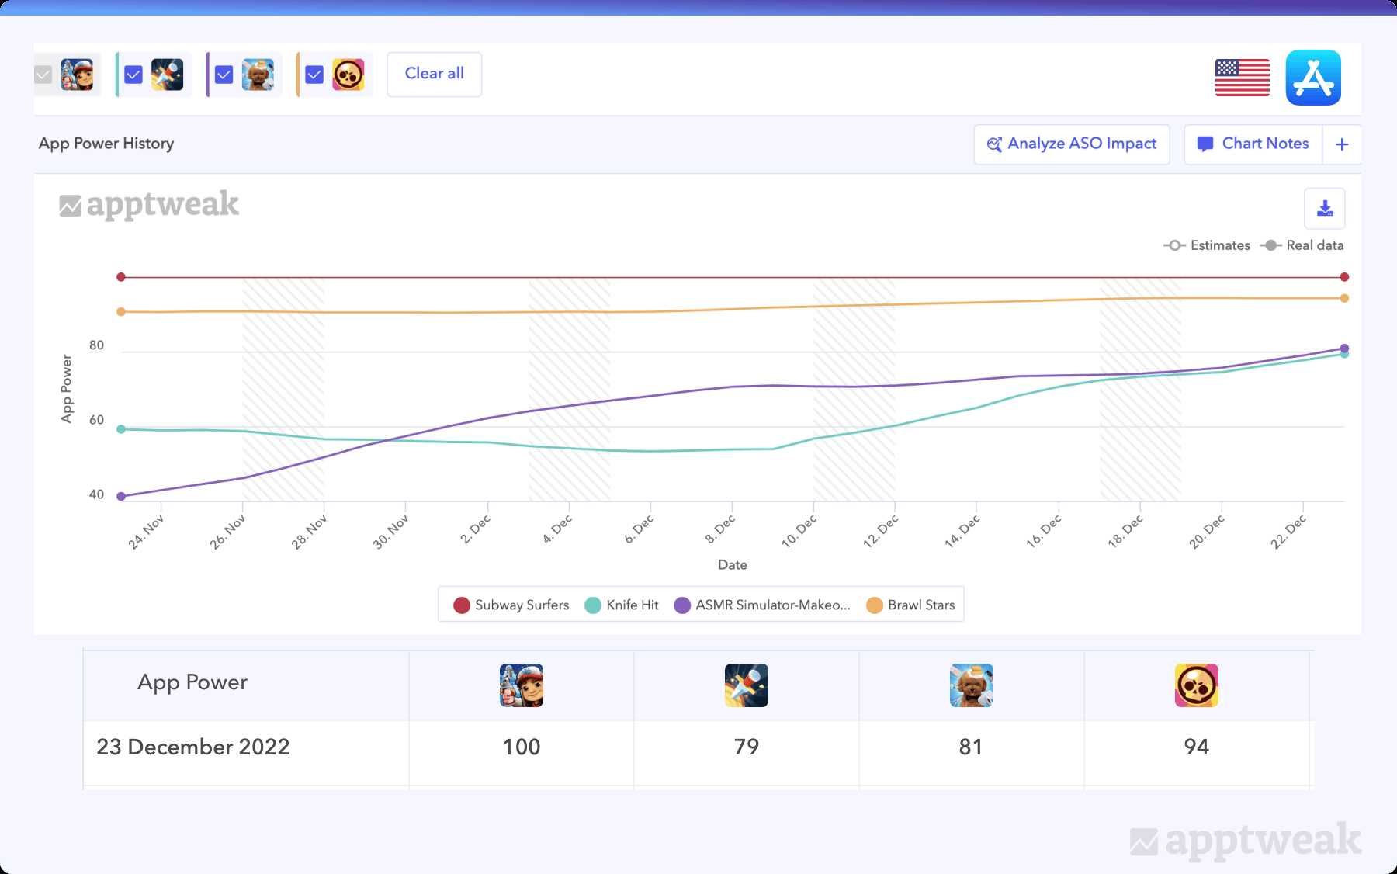
Task: Uncheck the ASMR Simulator app checkbox
Action: (x=224, y=75)
